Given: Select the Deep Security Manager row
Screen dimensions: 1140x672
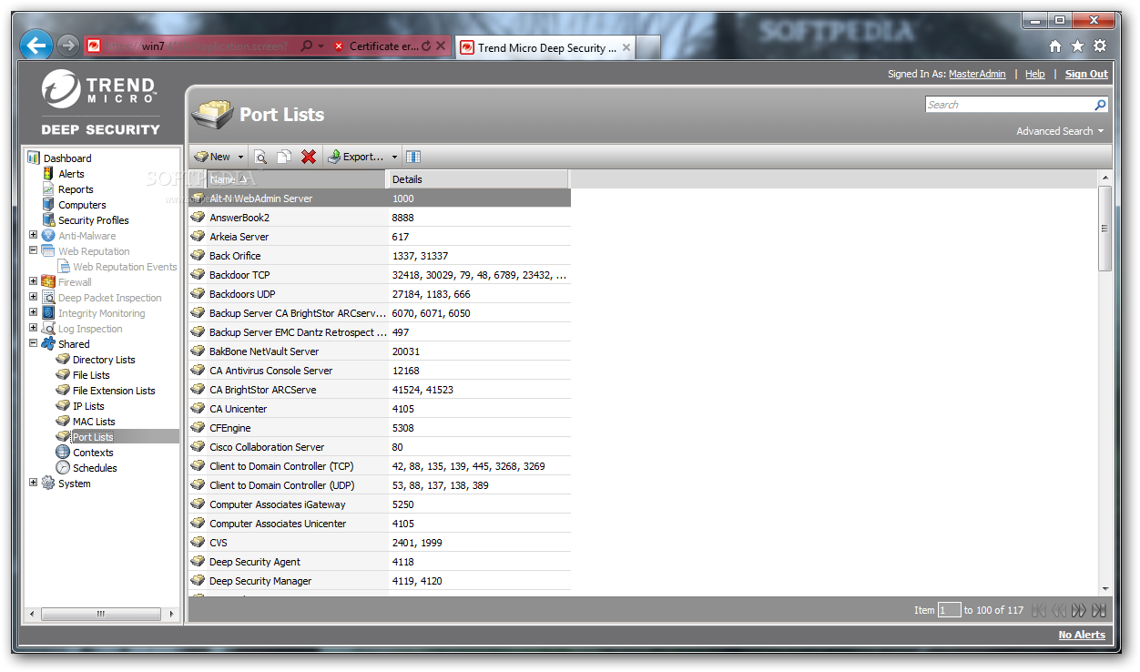Looking at the screenshot, I should [380, 581].
